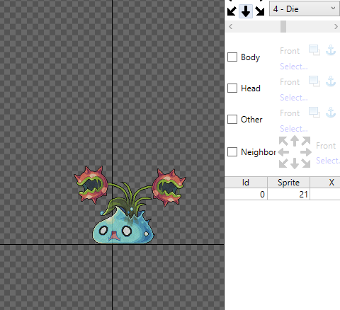The image size is (340, 310).
Task: Click the layer overlay icon beside Body Front
Action: pyautogui.click(x=314, y=50)
